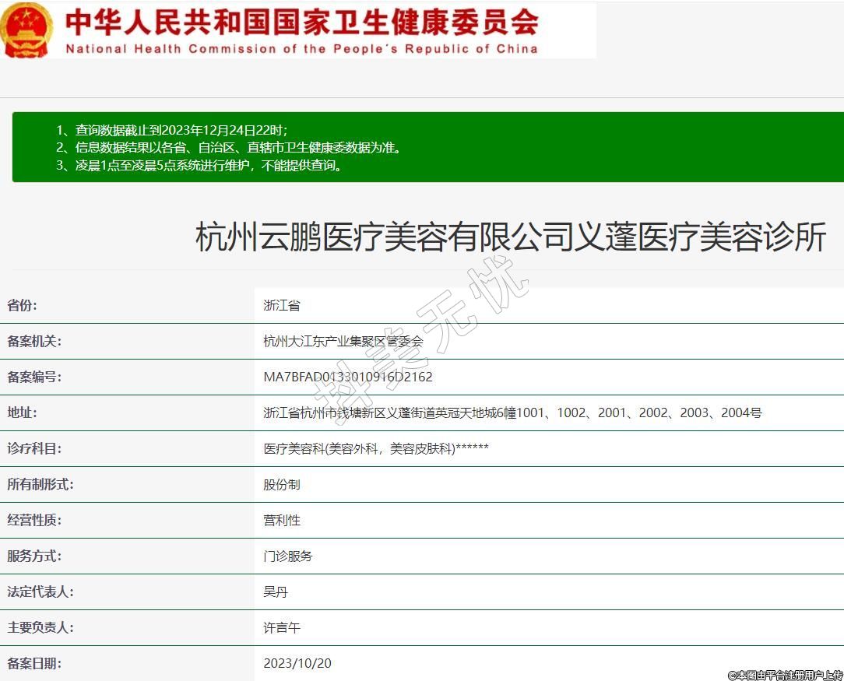Click the province value 浙江省
Screen dimensions: 844x681
(282, 306)
